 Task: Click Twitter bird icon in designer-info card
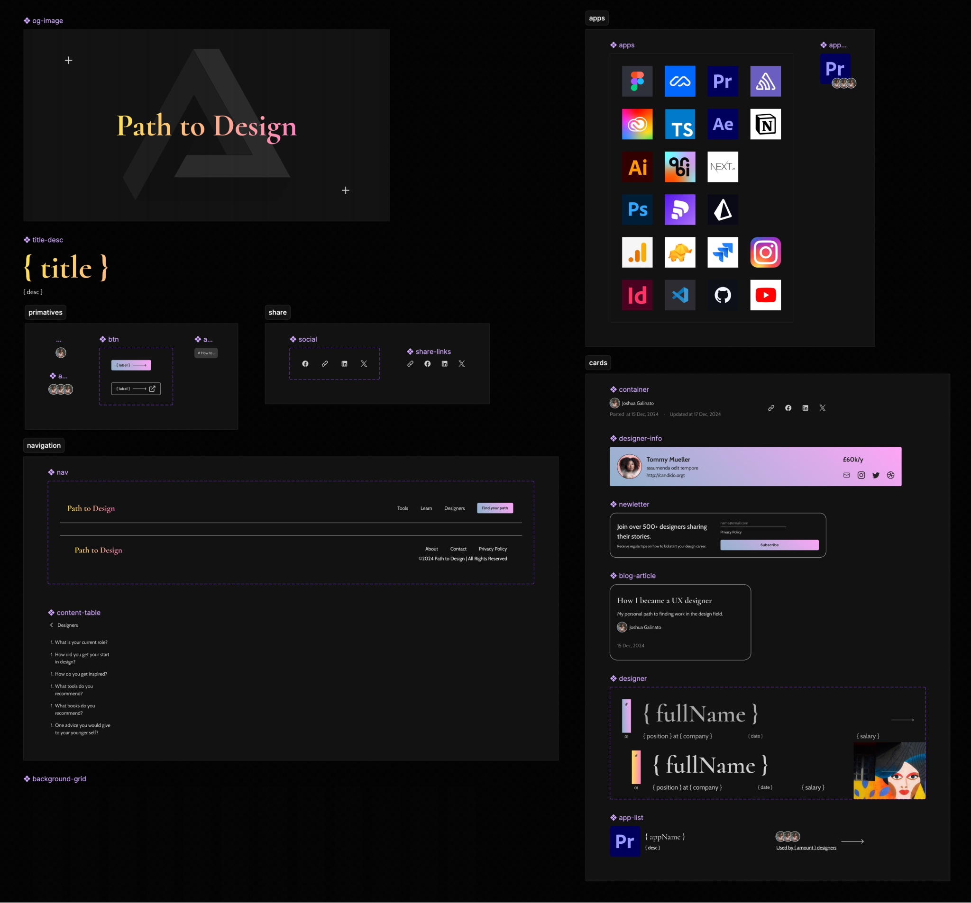coord(876,475)
